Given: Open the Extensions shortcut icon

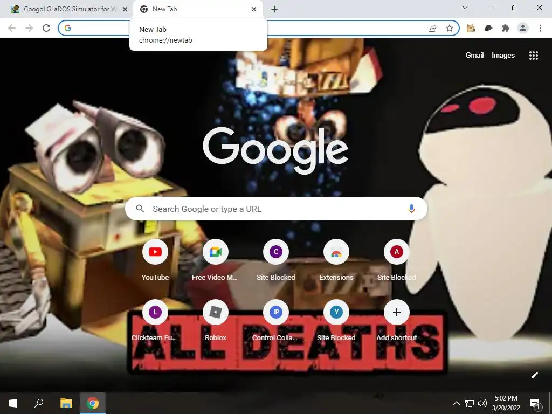Looking at the screenshot, I should (336, 252).
